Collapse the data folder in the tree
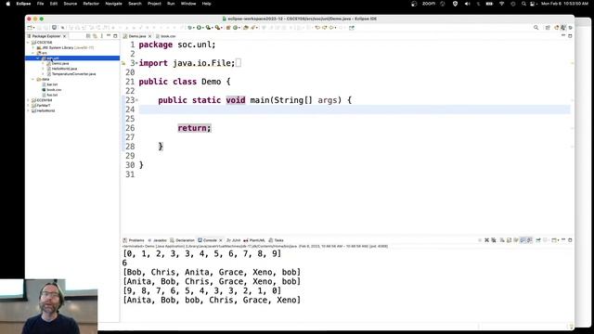 33,79
